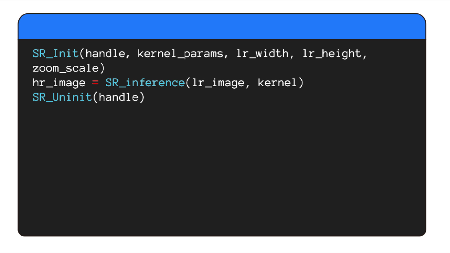The image size is (450, 253).
Task: Click the kernel argument in SR_inference
Action: click(x=277, y=83)
